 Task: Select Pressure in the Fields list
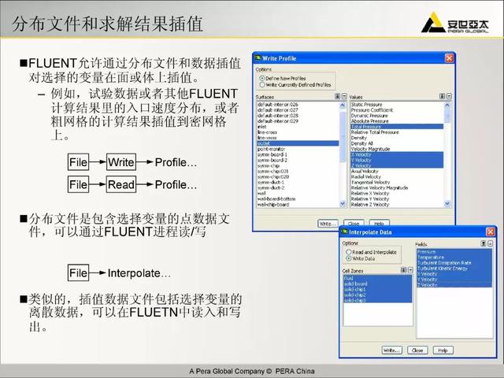tap(454, 252)
